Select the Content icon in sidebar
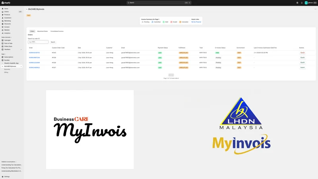Viewport: 318px width, 179px height. pos(3,27)
